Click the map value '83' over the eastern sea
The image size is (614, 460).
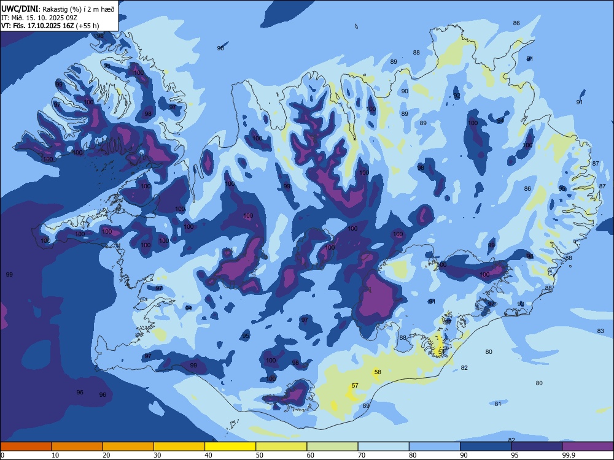click(600, 331)
